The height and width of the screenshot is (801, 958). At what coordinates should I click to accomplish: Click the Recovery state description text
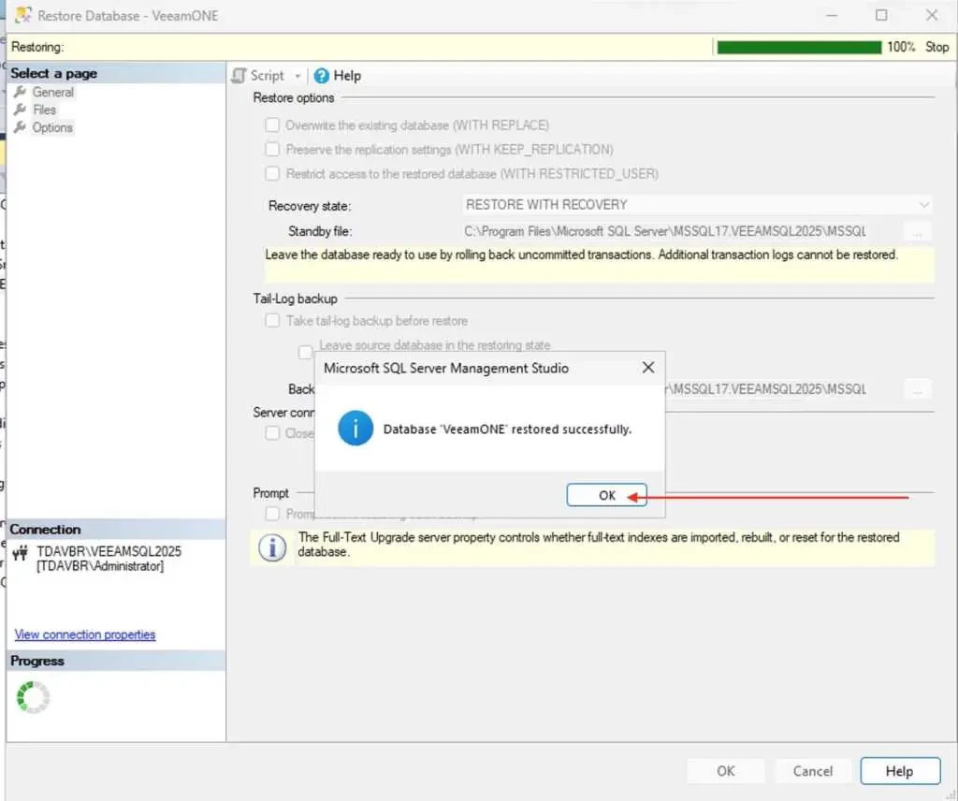pyautogui.click(x=581, y=255)
